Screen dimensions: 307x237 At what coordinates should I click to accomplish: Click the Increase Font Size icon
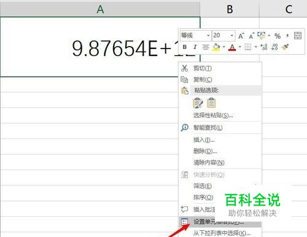(x=241, y=36)
